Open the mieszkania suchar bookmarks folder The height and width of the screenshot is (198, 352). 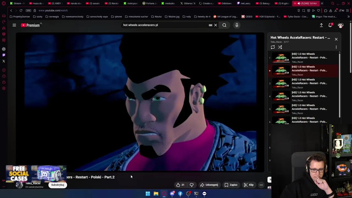(136, 16)
